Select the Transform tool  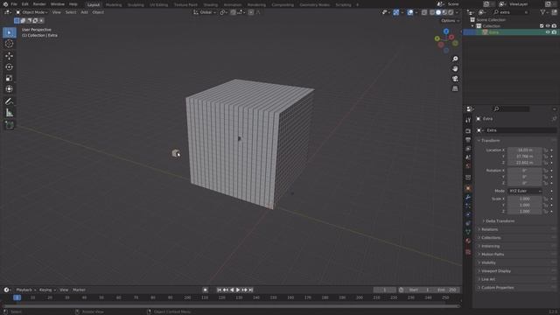10,89
